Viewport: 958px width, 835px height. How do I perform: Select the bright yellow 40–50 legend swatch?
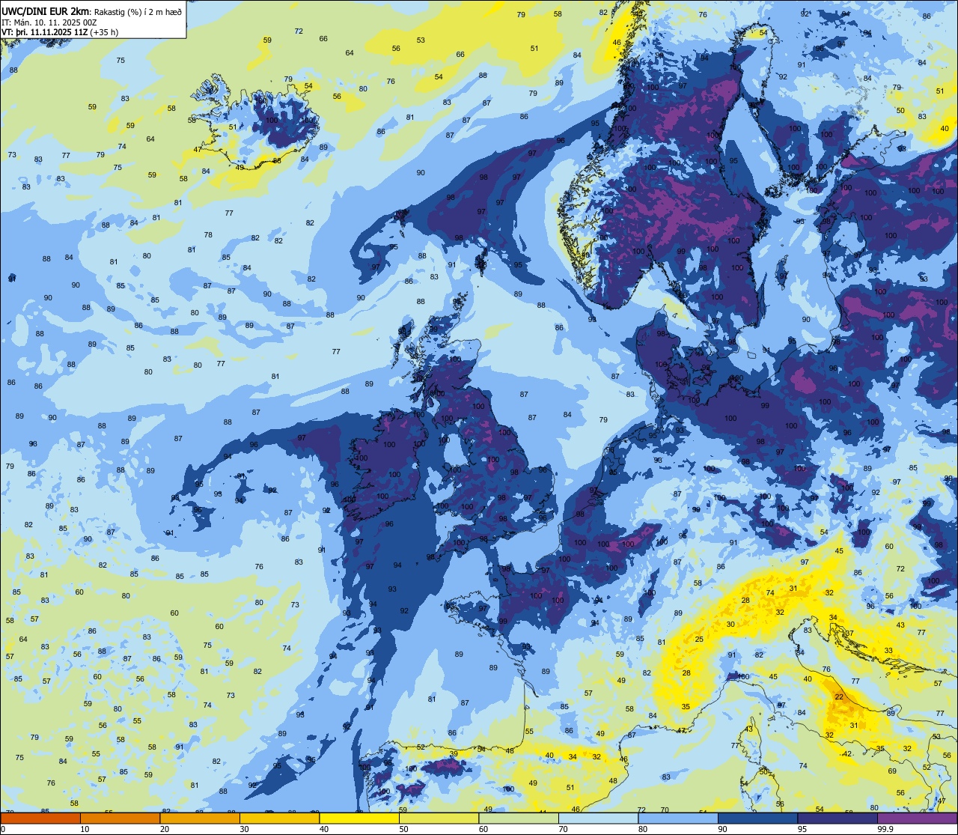click(359, 819)
